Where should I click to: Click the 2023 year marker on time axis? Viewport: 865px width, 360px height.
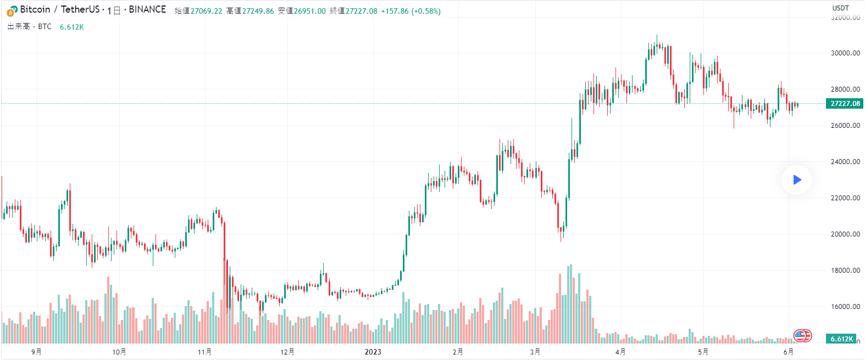tap(373, 352)
